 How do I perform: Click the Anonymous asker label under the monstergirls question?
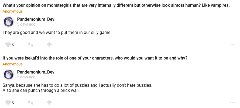[x=13, y=11]
